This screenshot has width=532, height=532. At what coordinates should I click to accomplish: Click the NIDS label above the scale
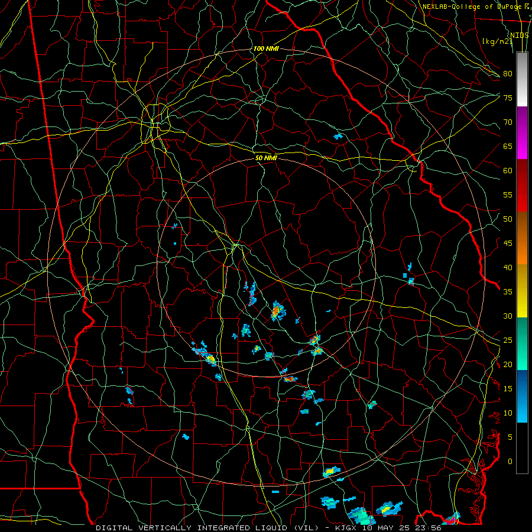coord(520,35)
